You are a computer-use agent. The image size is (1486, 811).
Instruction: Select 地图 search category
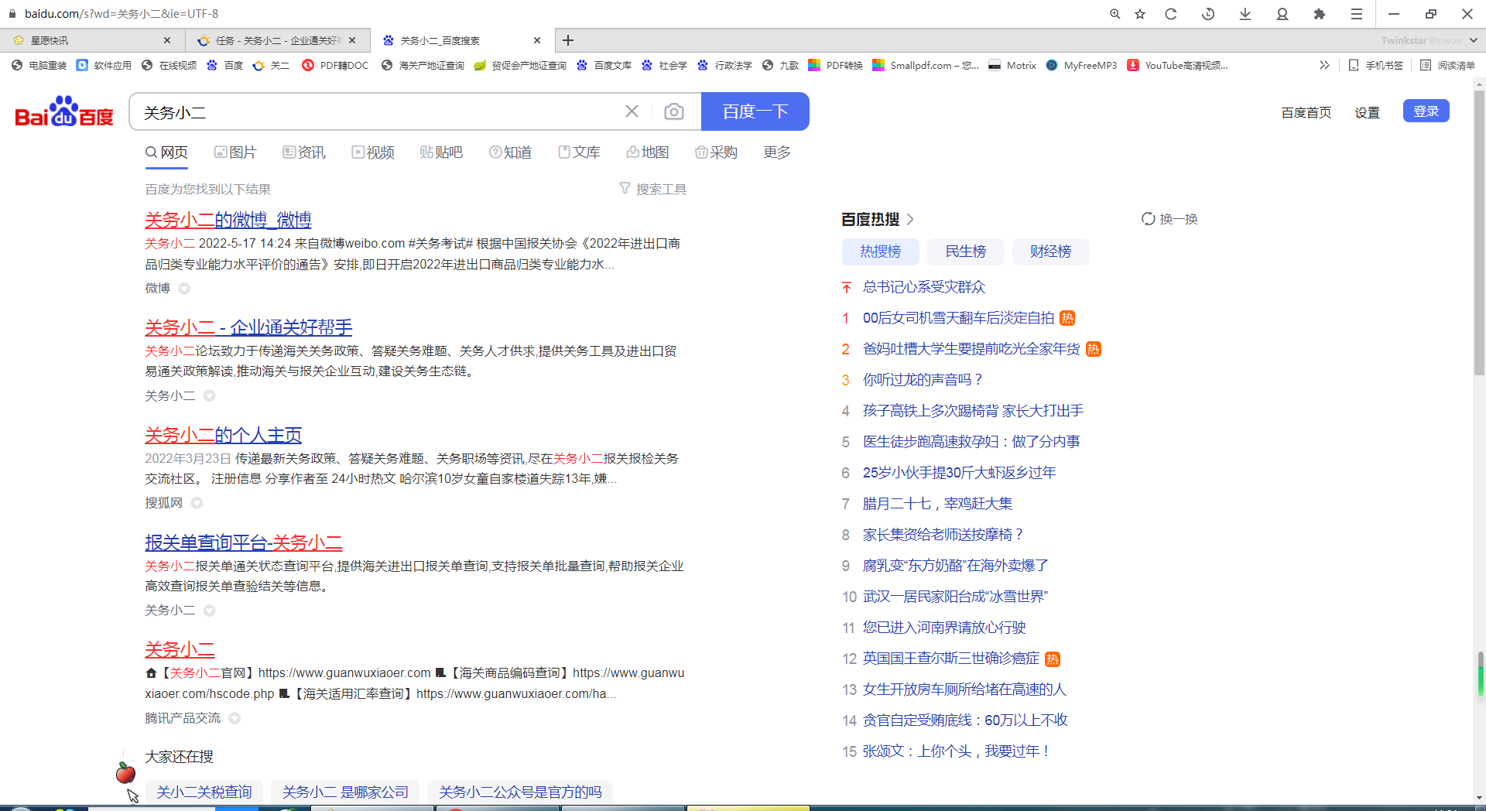[648, 152]
